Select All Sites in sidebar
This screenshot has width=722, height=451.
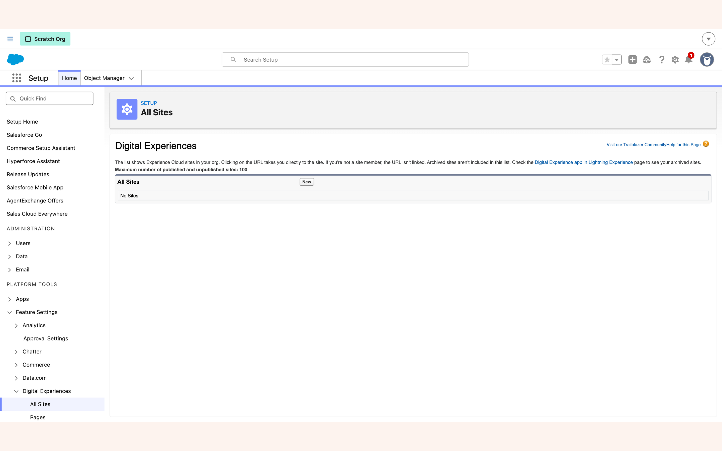click(52, 404)
